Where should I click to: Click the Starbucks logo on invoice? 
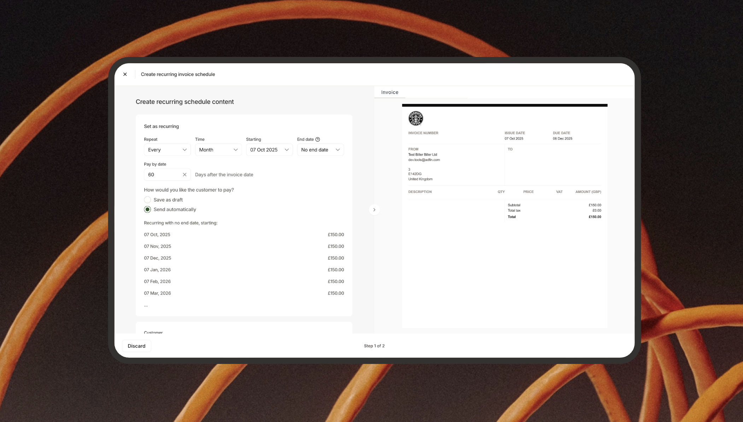coord(416,118)
